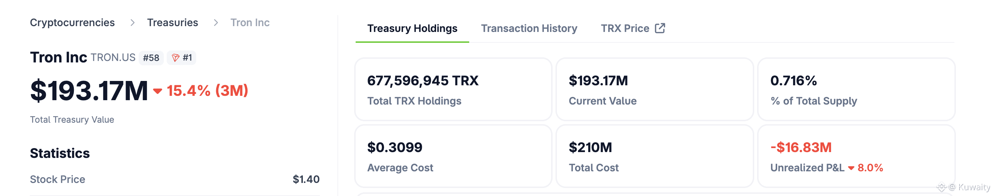The image size is (993, 196).
Task: Navigate to Treasuries breadcrumb link
Action: [x=172, y=23]
